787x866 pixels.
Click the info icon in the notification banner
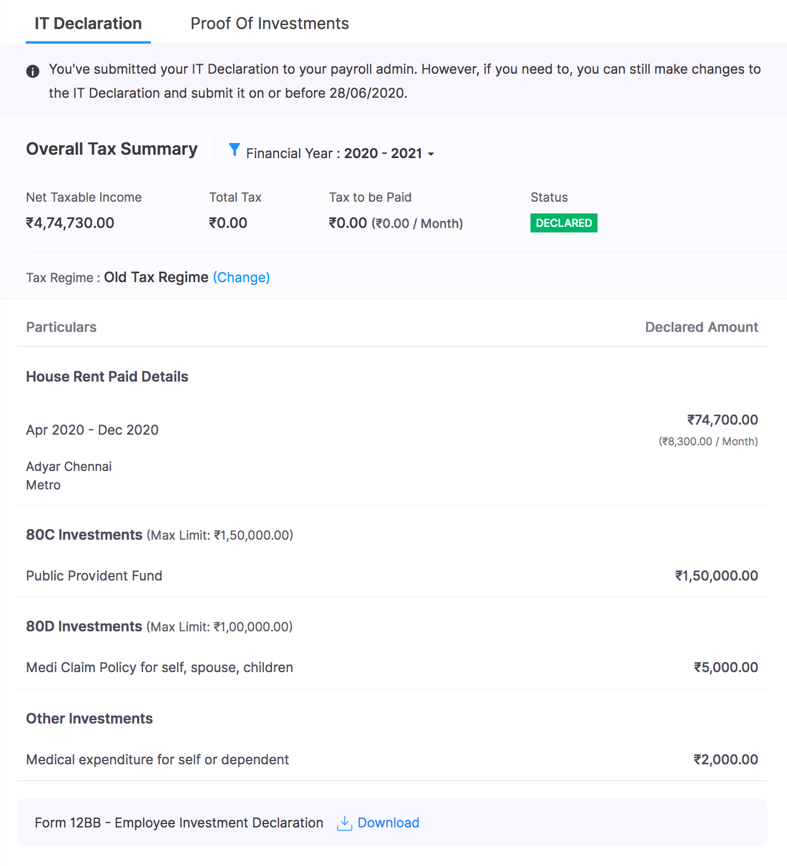pyautogui.click(x=33, y=72)
